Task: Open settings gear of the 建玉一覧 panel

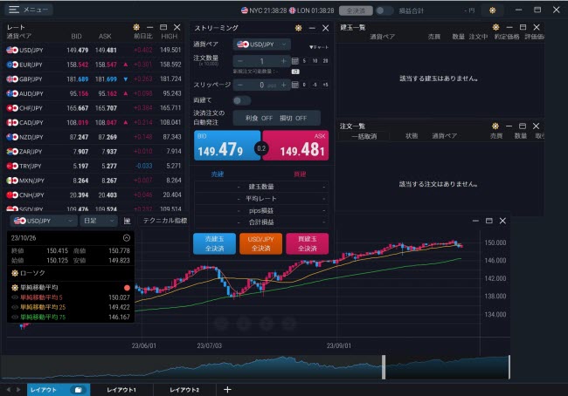Action: [x=495, y=27]
